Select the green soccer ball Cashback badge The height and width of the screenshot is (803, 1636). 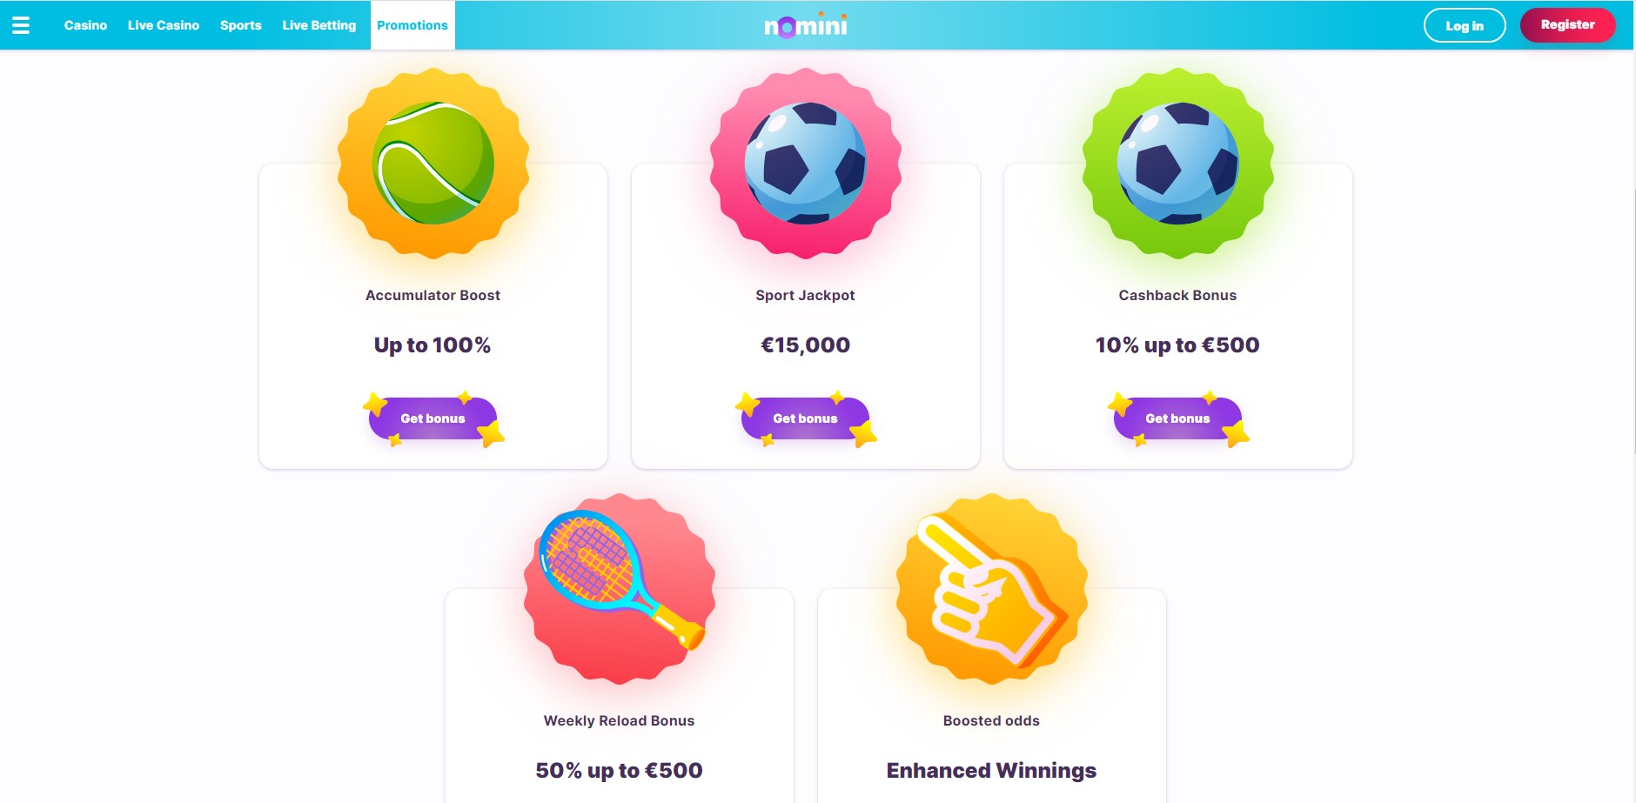pos(1178,164)
